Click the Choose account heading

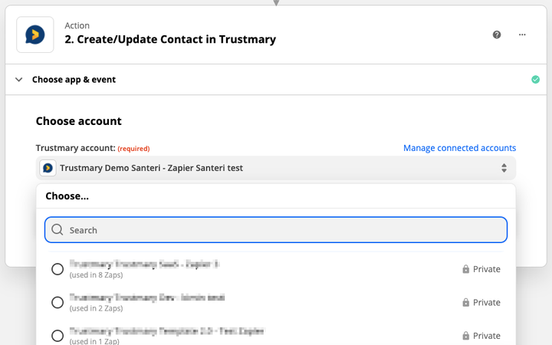click(79, 121)
